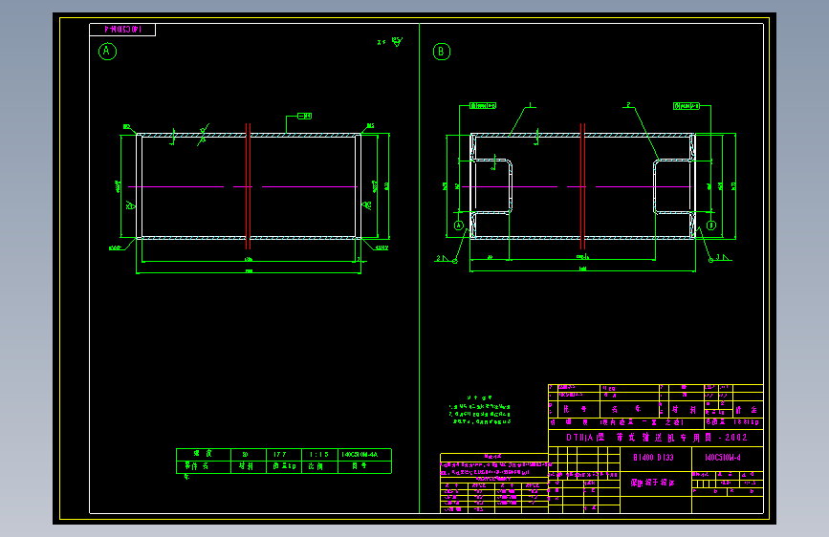Click the right weld symbol below view B

[721, 258]
